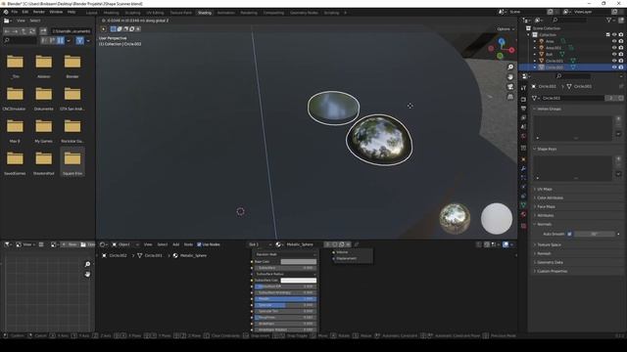Toggle the Use Nodes checkbox
Screen dimensions: 627x352
199,244
